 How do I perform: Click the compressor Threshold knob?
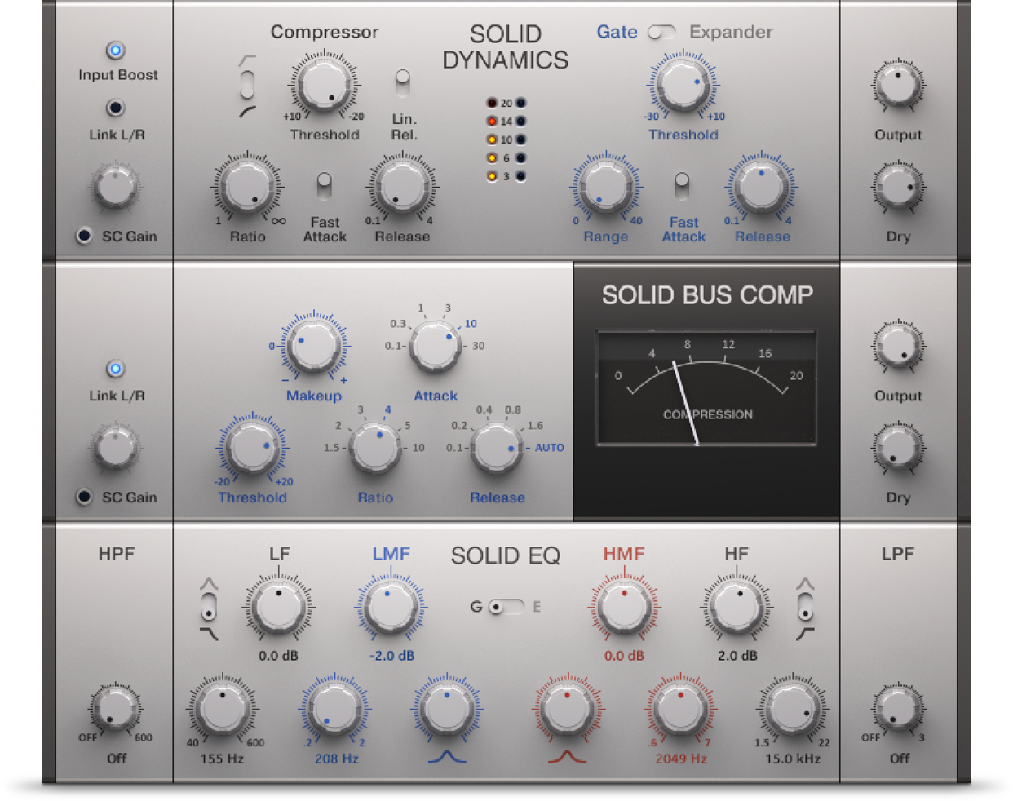click(324, 84)
